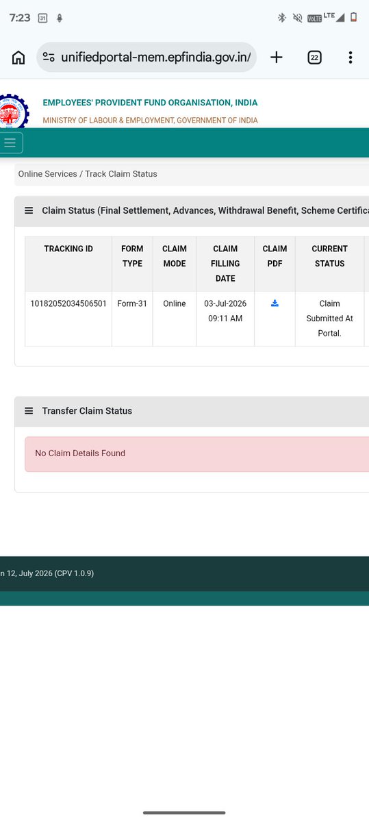This screenshot has width=369, height=822.
Task: Collapse the Claim Status panel hamburger icon
Action: [x=29, y=211]
